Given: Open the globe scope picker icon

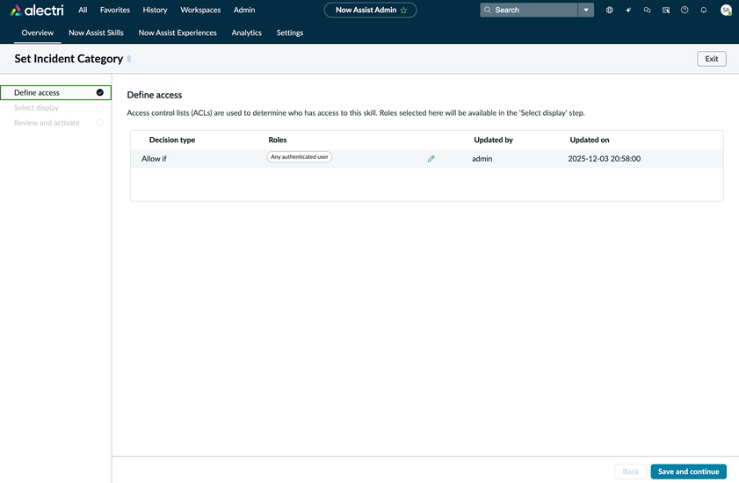Looking at the screenshot, I should click(x=610, y=10).
